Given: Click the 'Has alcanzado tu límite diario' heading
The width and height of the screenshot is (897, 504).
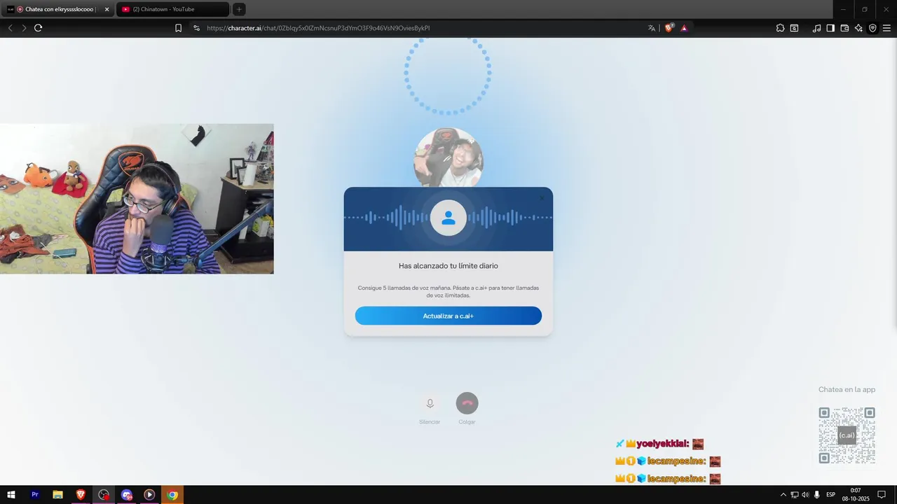Looking at the screenshot, I should coord(448,266).
